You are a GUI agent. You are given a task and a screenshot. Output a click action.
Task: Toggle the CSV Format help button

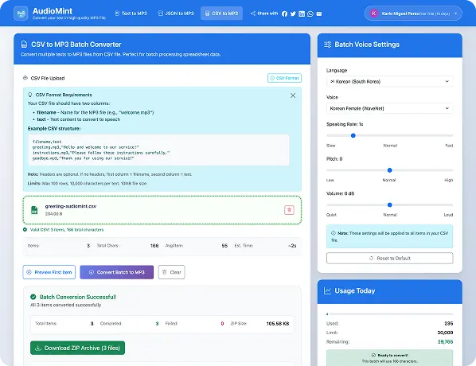point(284,78)
